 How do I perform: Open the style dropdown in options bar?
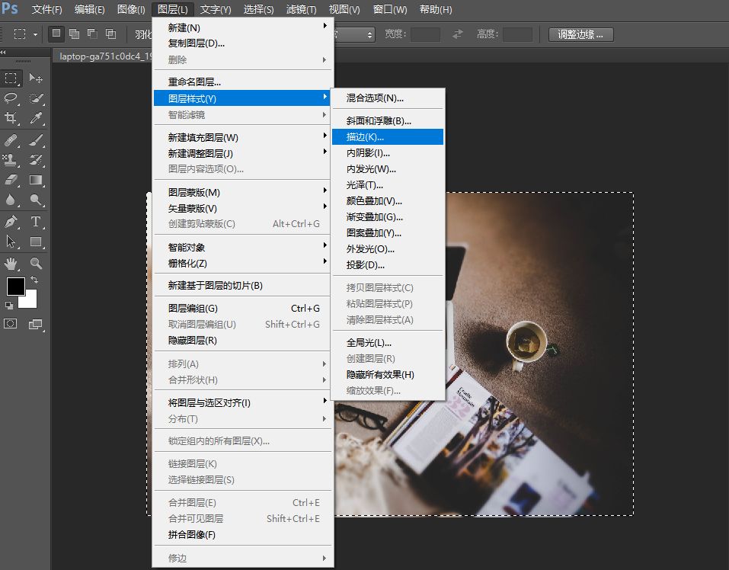pos(354,34)
